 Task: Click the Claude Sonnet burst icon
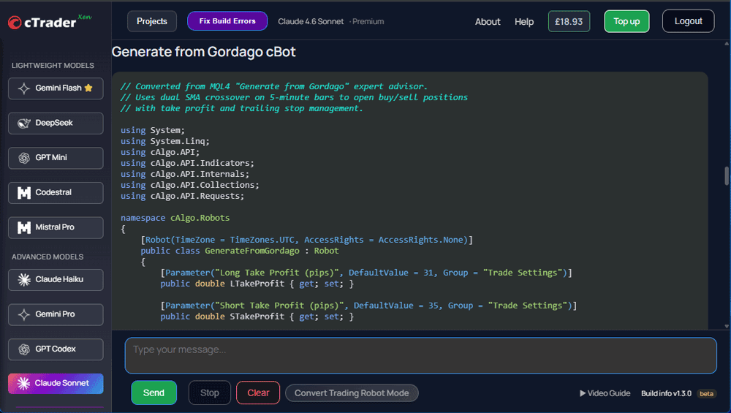tap(24, 383)
